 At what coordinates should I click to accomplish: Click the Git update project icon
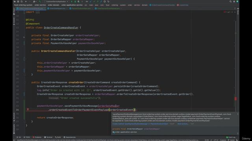click(91, 2)
